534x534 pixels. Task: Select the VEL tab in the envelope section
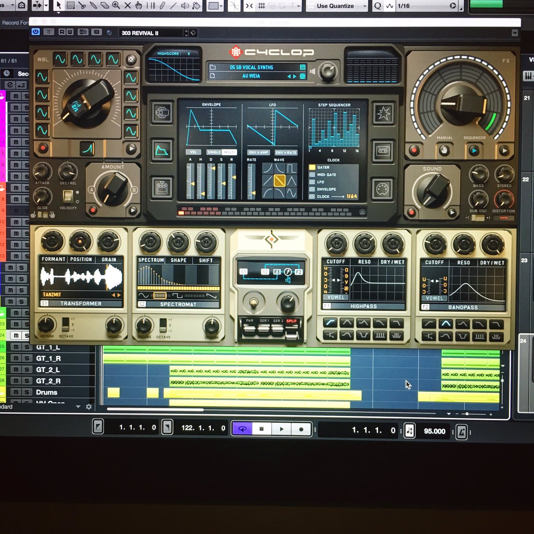click(194, 152)
